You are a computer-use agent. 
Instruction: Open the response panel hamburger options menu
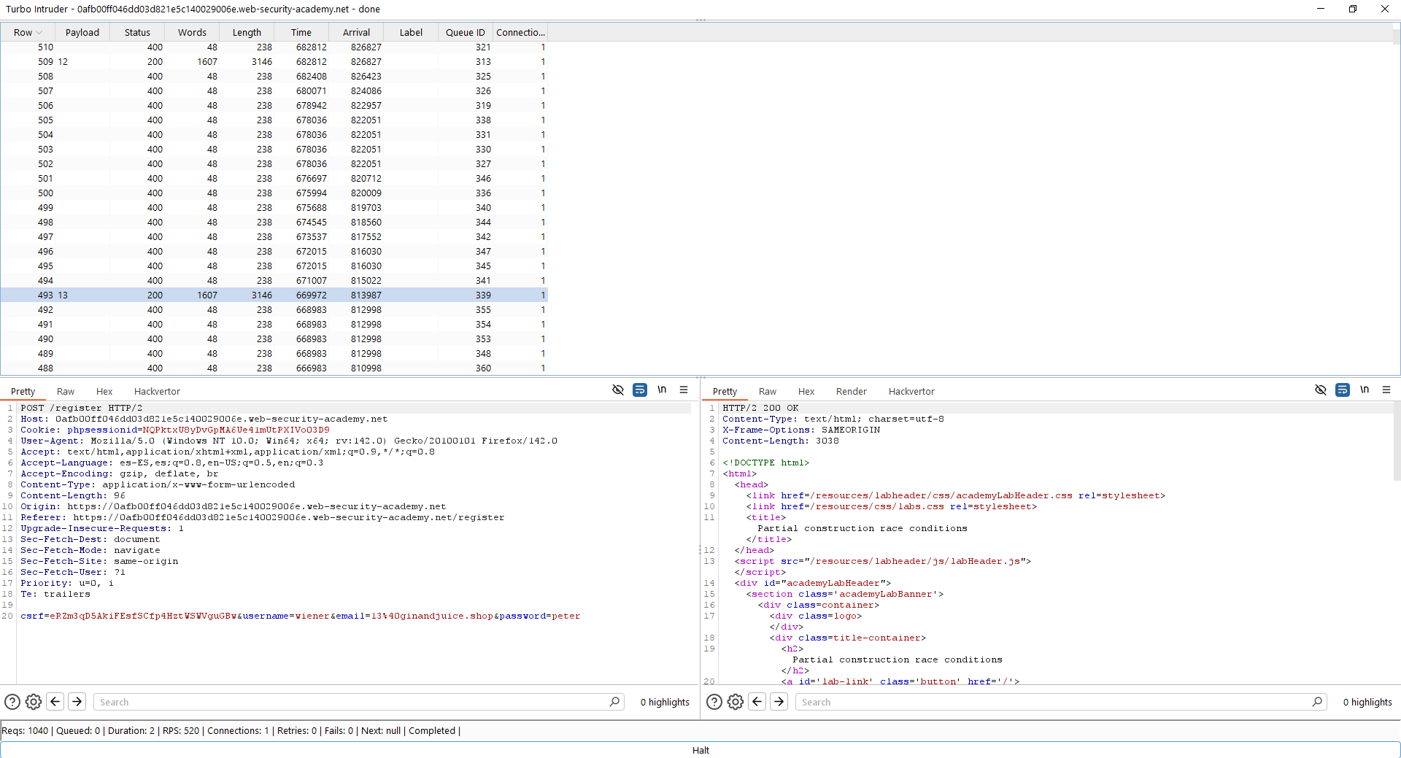(x=1386, y=390)
